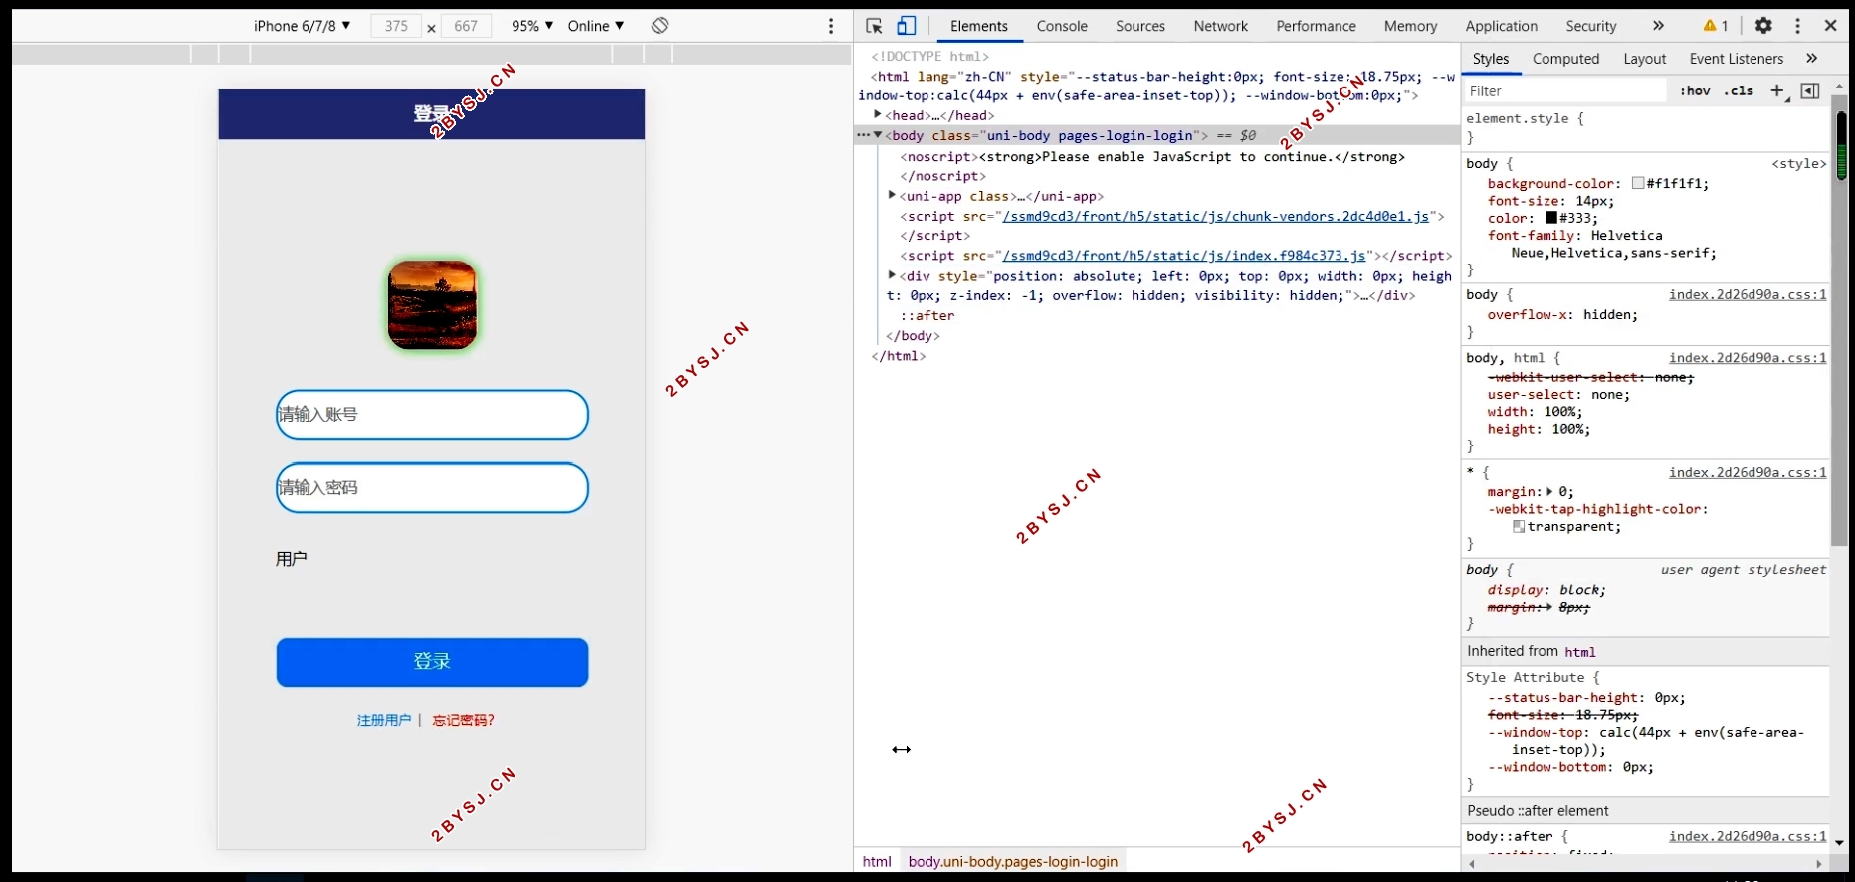
Task: Open the chunk-vendors.2dc4d0e1.js script link
Action: pos(1215,216)
